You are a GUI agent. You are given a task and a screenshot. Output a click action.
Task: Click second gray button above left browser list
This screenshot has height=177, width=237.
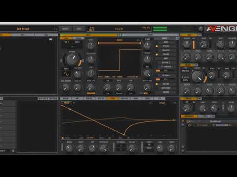[x=53, y=98]
